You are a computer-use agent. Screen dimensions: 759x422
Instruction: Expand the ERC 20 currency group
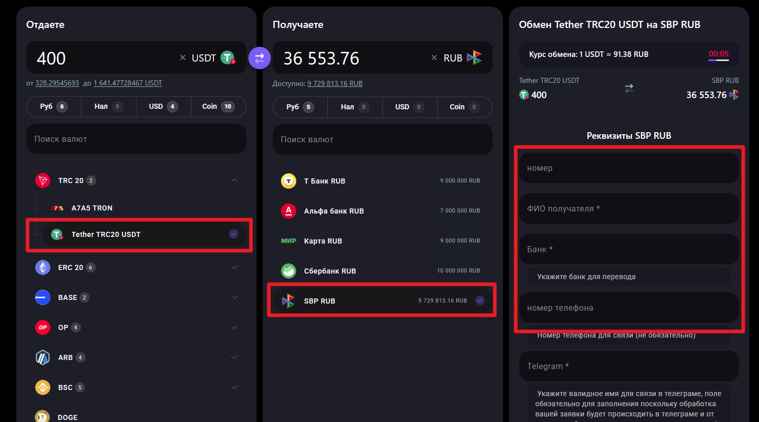coord(234,267)
